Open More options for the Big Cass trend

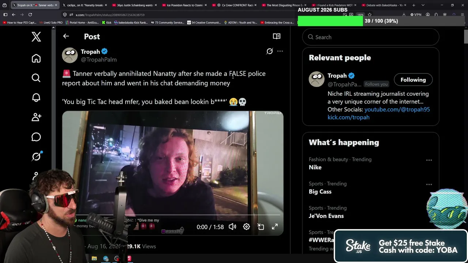[x=429, y=184]
